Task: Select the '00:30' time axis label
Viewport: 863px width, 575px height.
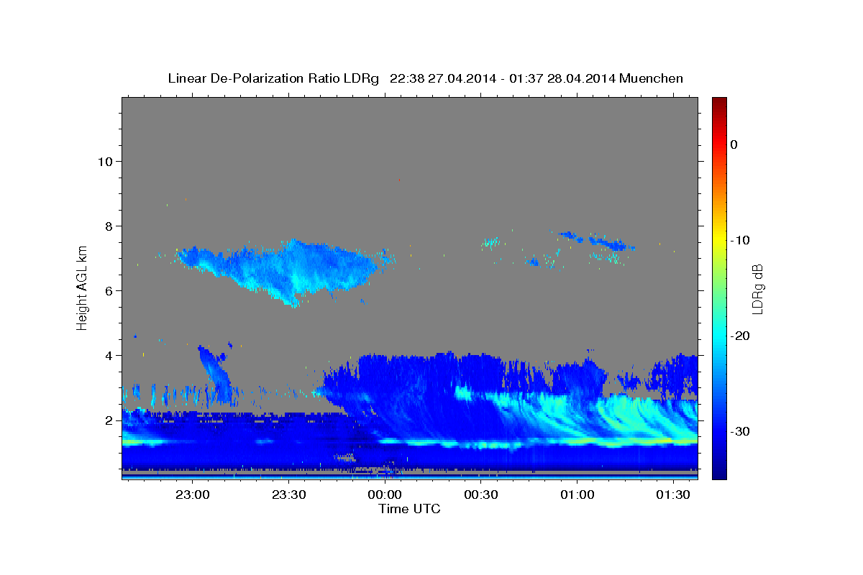Action: (x=481, y=495)
